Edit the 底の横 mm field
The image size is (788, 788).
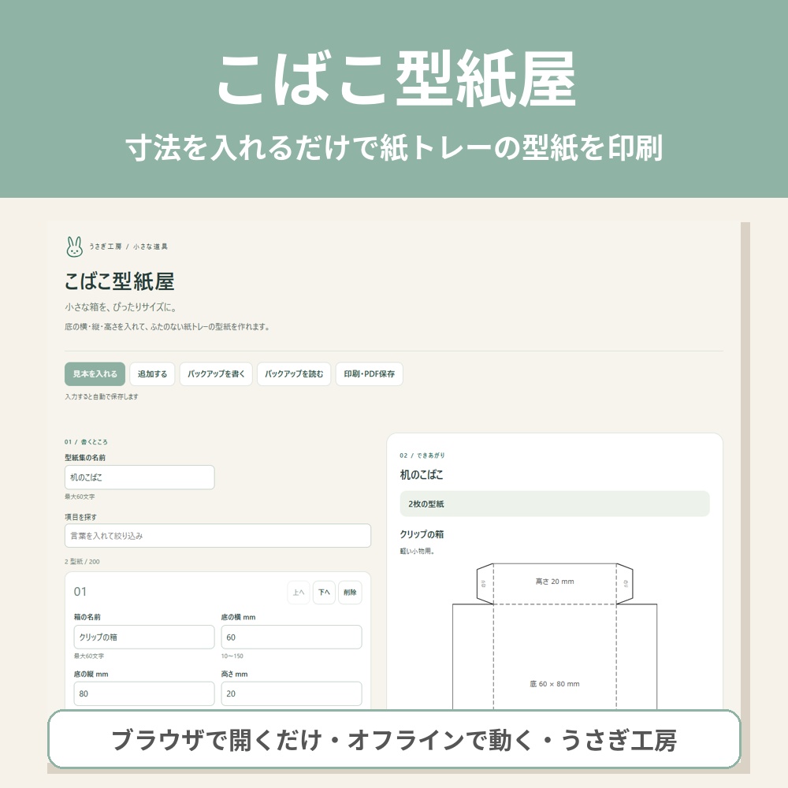point(292,637)
